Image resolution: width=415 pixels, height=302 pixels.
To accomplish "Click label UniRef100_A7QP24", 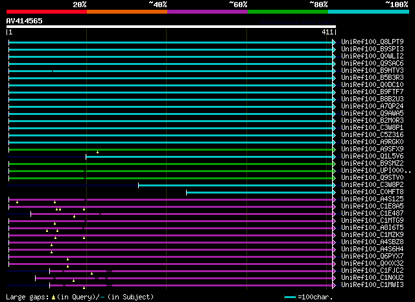I will pos(372,107).
